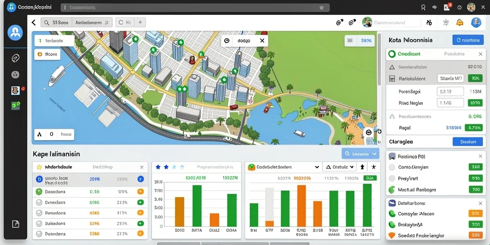Image resolution: width=490 pixels, height=245 pixels.
Task: Focus the dark address bar at the top
Action: (195, 8)
